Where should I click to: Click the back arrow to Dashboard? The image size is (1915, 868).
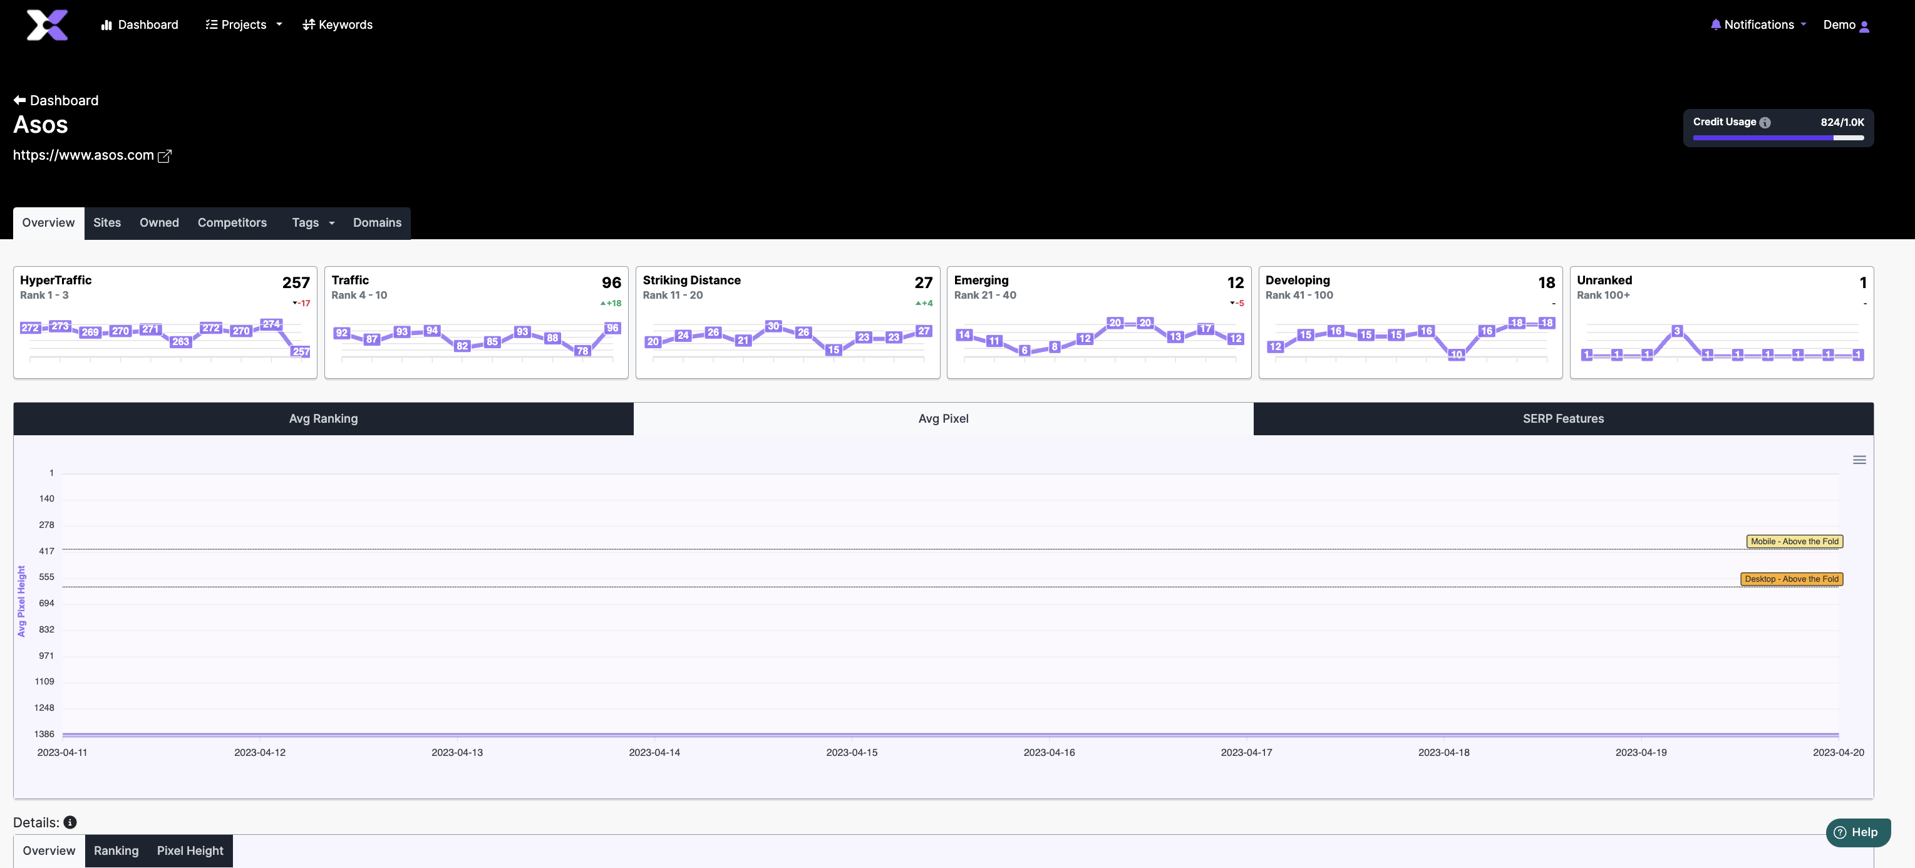coord(19,100)
